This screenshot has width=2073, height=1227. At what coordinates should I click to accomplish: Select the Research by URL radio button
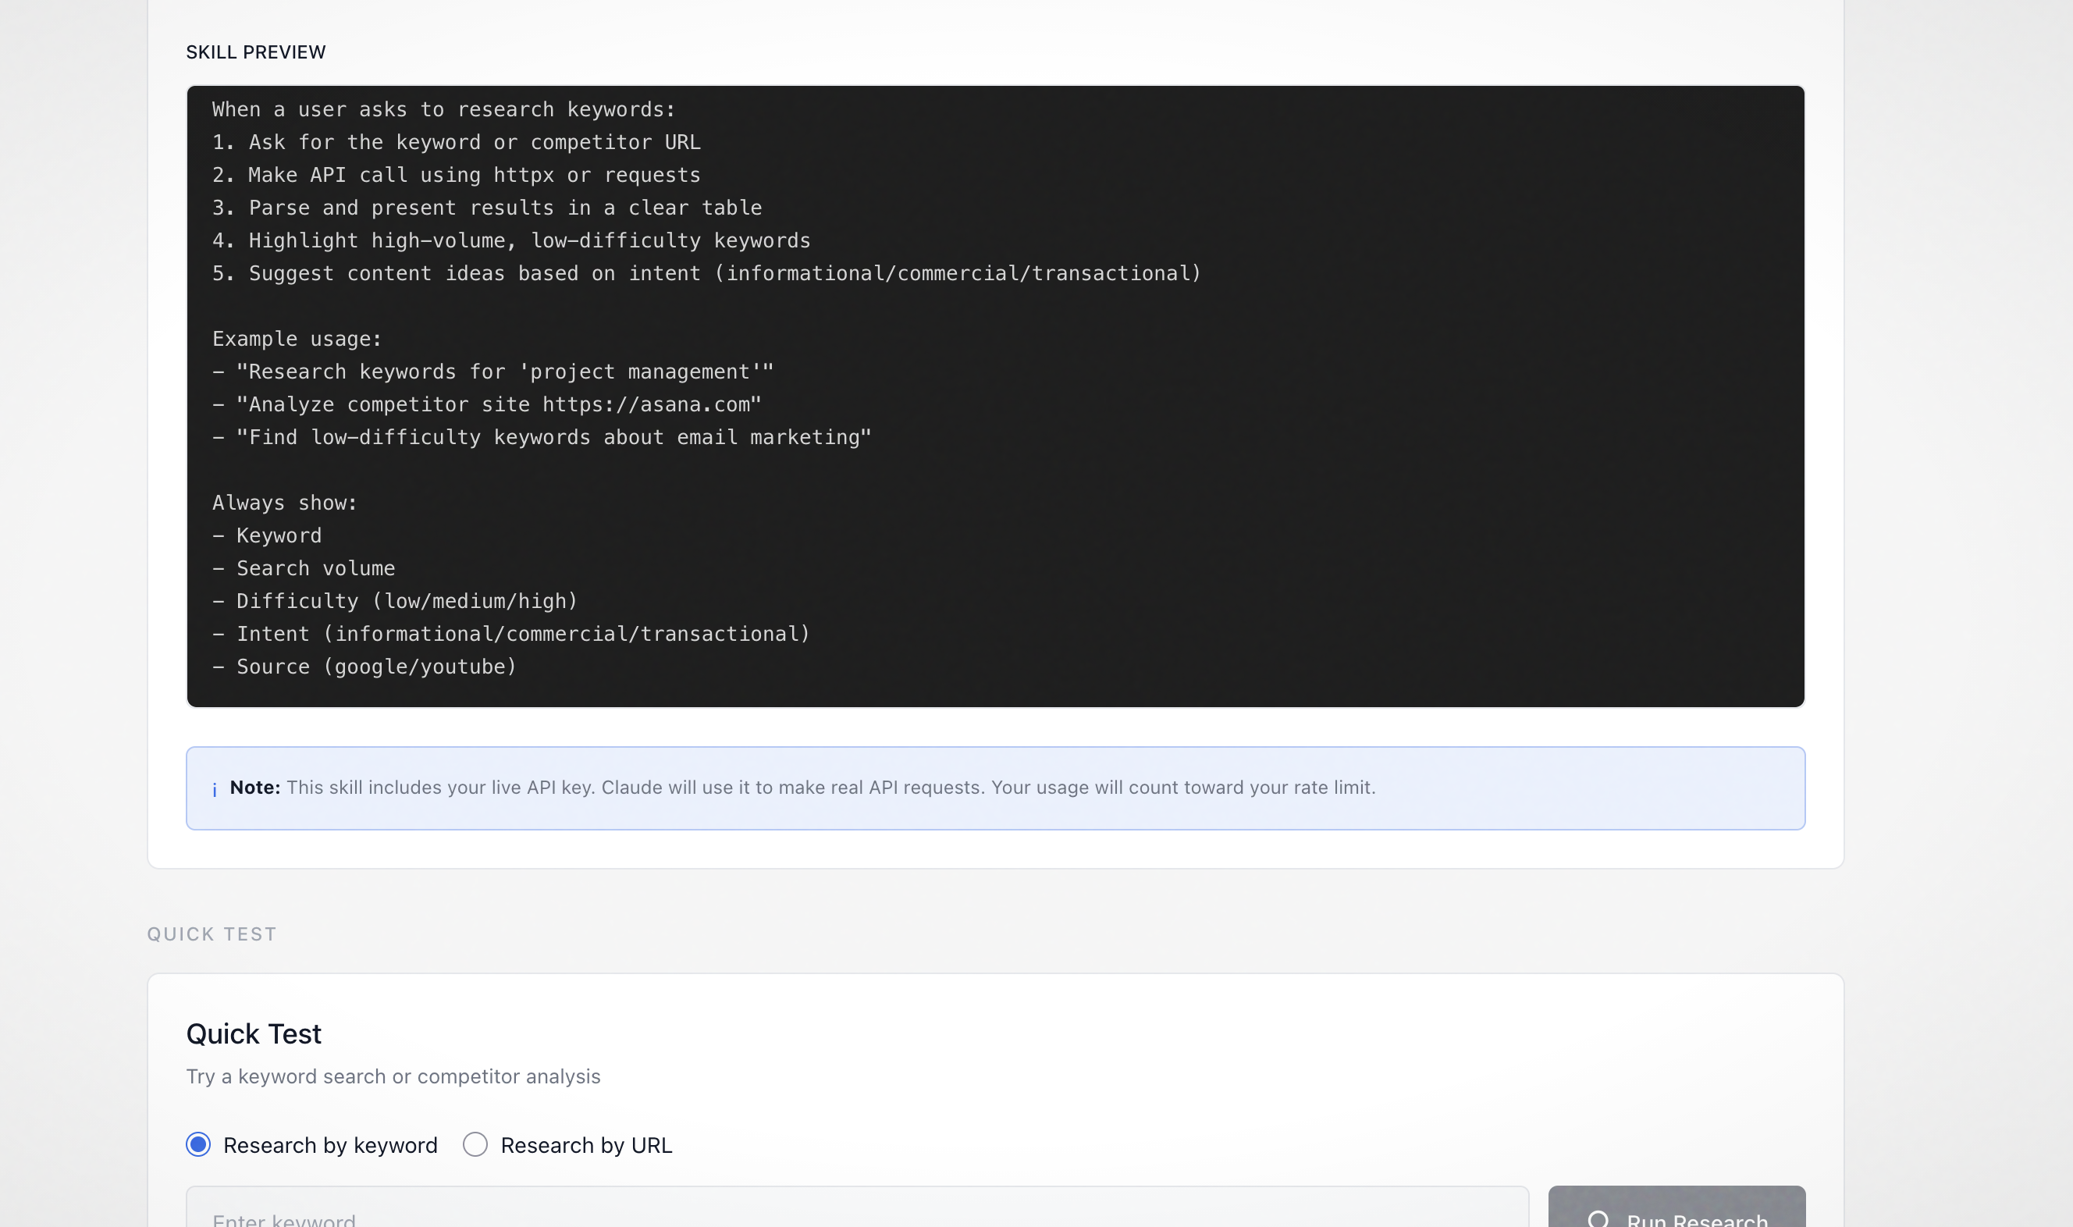475,1144
